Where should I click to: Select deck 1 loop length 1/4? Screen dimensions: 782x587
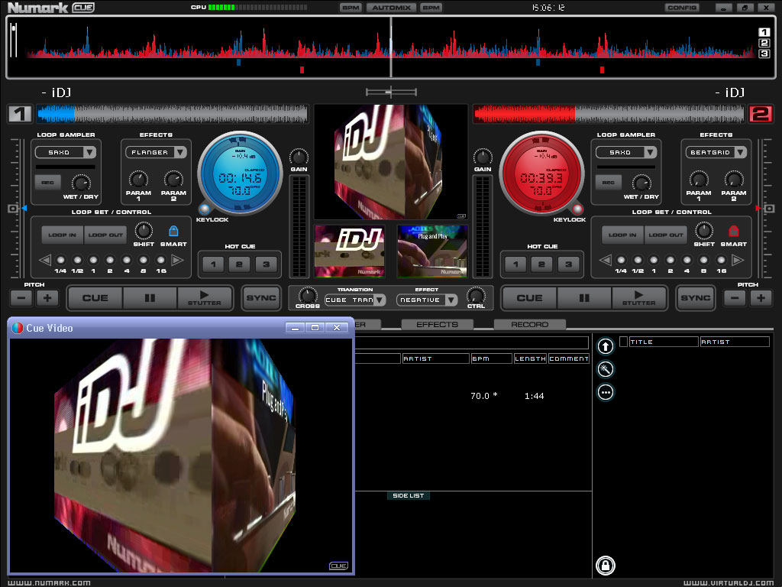tap(60, 260)
